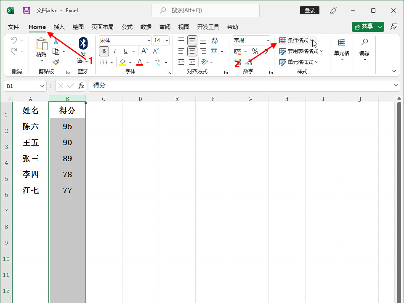
Task: Click the comments person icon
Action: point(394,27)
